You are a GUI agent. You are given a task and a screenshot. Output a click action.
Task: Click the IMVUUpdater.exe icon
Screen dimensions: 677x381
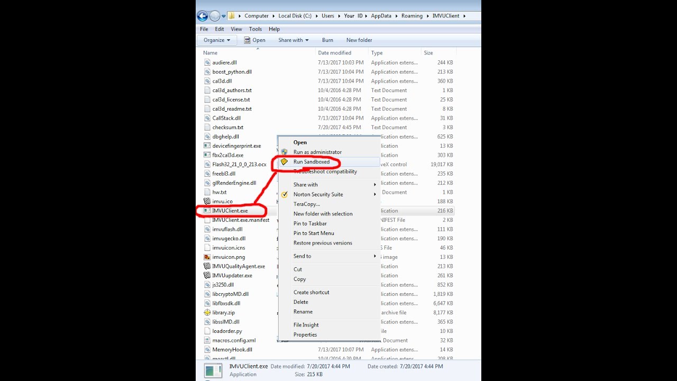pyautogui.click(x=207, y=276)
